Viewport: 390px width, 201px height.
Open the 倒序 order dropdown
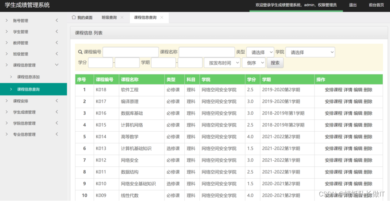[253, 63]
